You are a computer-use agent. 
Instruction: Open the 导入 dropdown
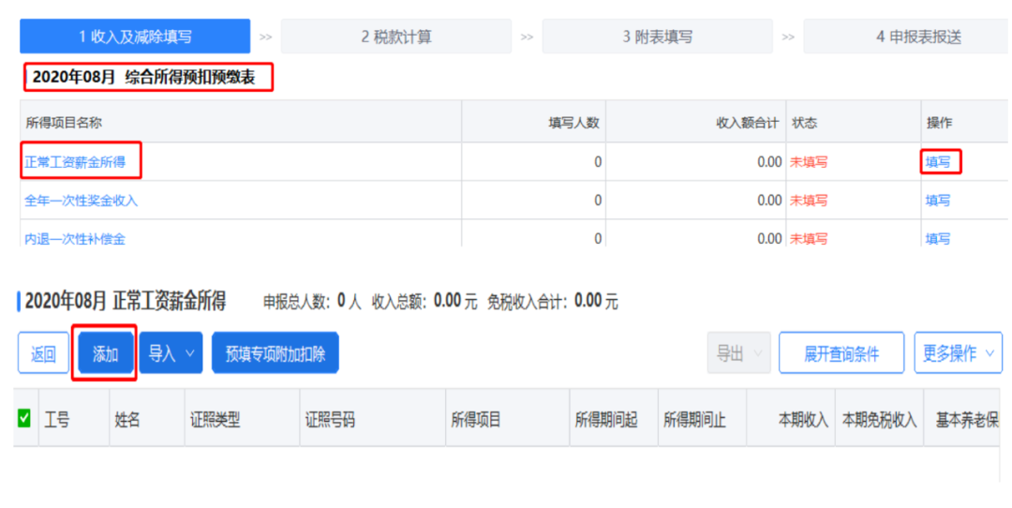coord(171,353)
